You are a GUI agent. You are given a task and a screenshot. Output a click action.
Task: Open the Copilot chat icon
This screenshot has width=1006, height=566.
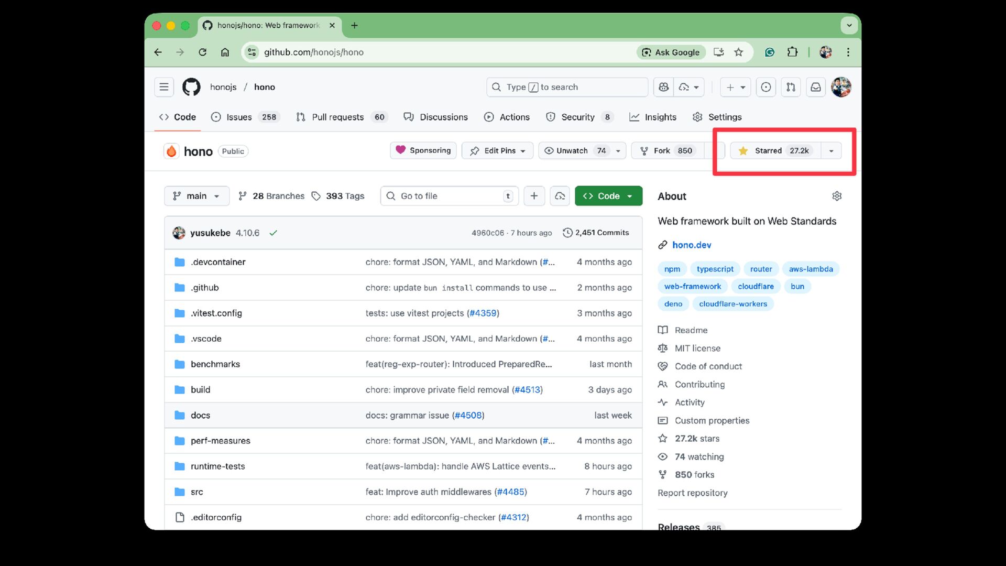pos(664,87)
